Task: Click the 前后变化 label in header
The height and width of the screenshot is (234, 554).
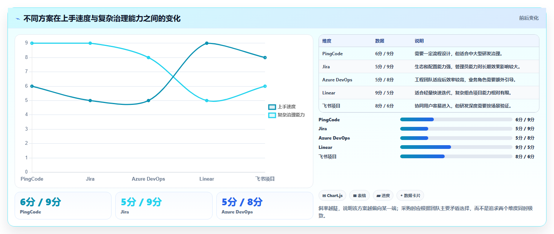Action: [x=529, y=18]
